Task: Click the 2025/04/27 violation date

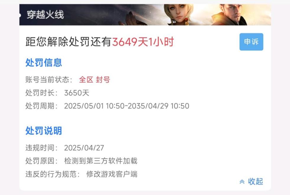Action: pyautogui.click(x=84, y=148)
